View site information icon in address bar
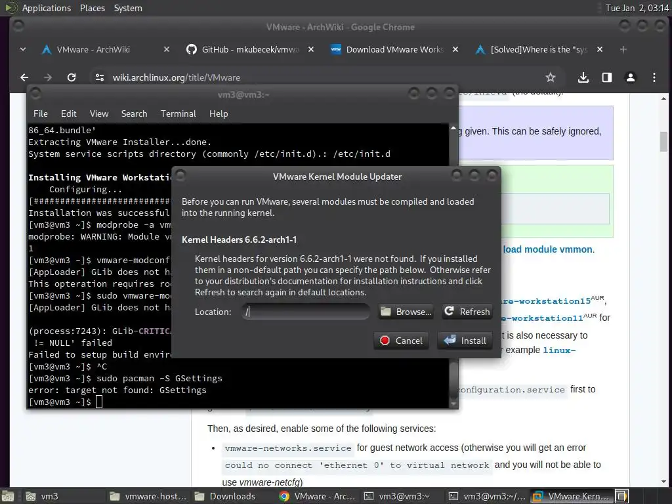The image size is (672, 504). pyautogui.click(x=100, y=77)
